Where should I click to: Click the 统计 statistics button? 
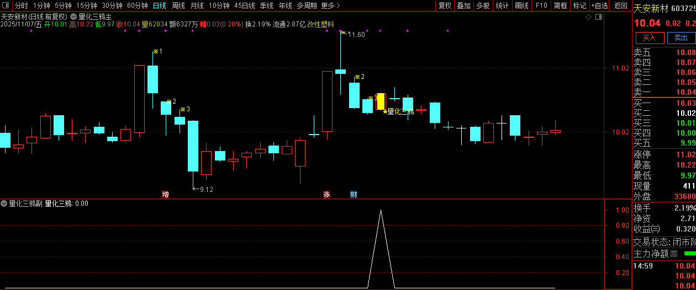click(x=502, y=6)
